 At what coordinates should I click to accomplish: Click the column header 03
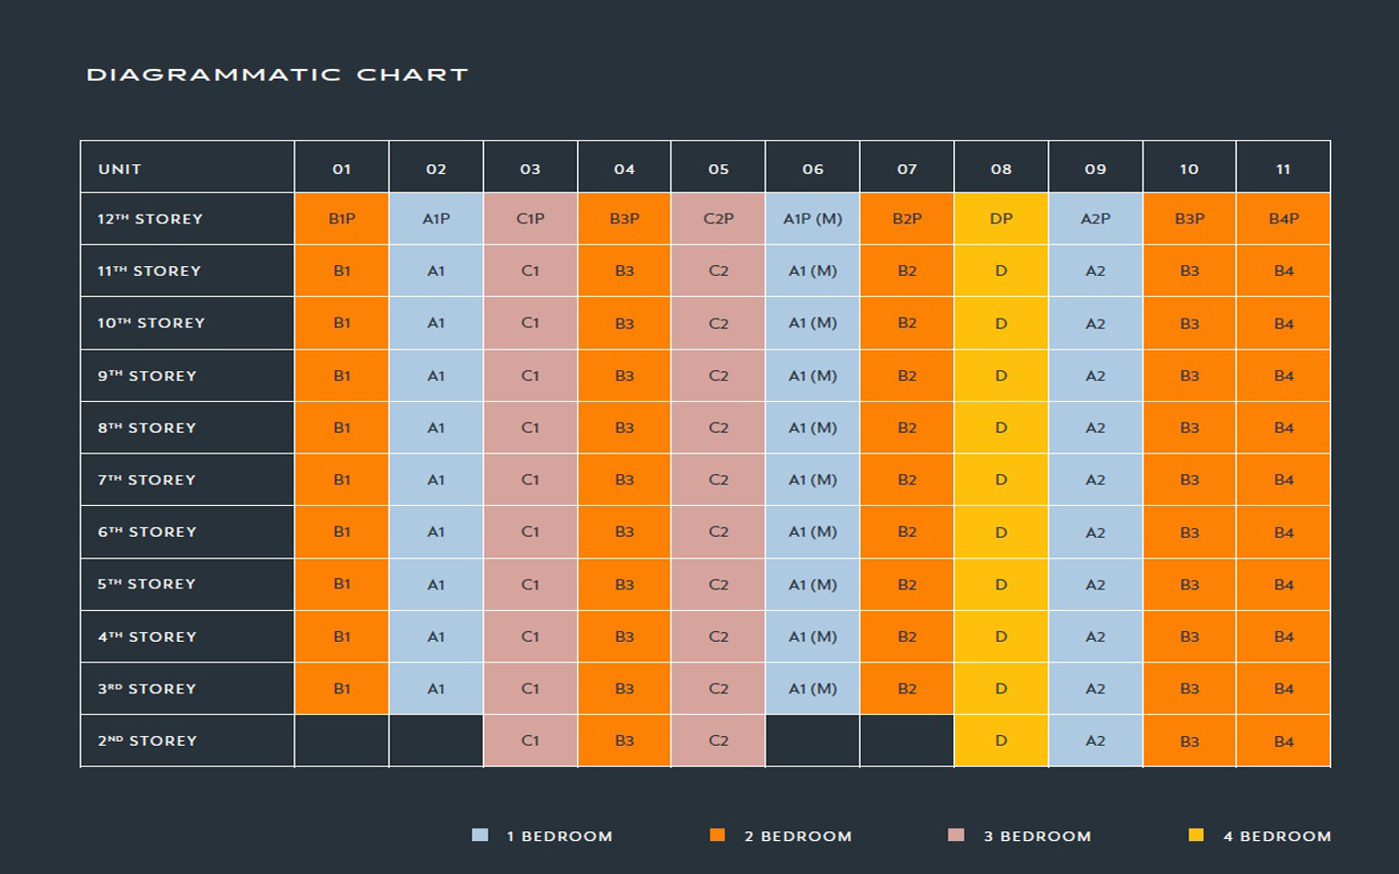[530, 169]
